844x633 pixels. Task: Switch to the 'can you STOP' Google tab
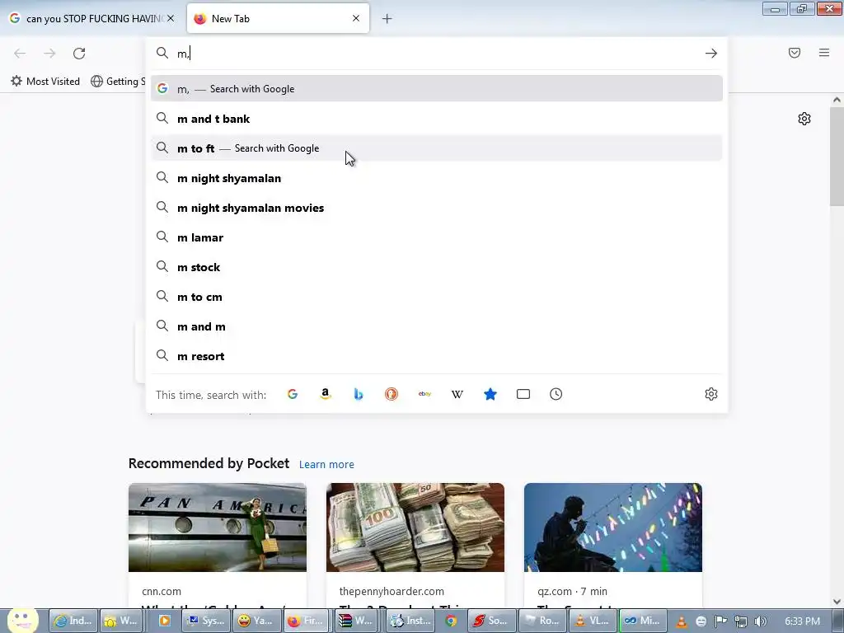(x=91, y=18)
